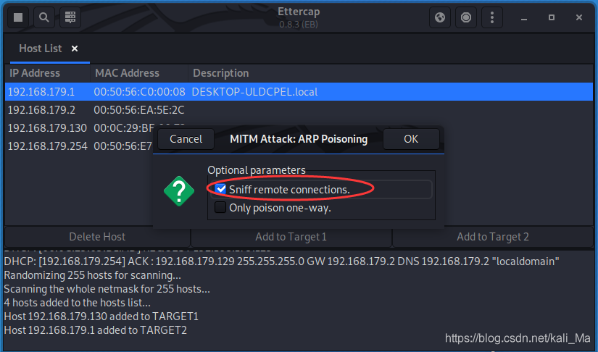Stop sniffing with the square stop icon
Image resolution: width=598 pixels, height=352 pixels.
click(19, 17)
